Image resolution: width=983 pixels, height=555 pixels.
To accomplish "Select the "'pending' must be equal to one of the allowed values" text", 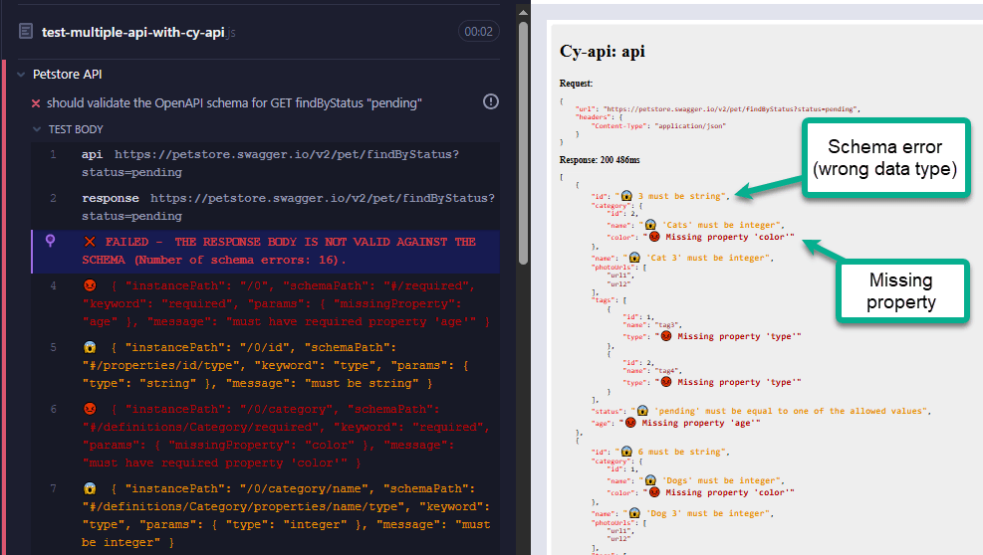I will [x=789, y=411].
